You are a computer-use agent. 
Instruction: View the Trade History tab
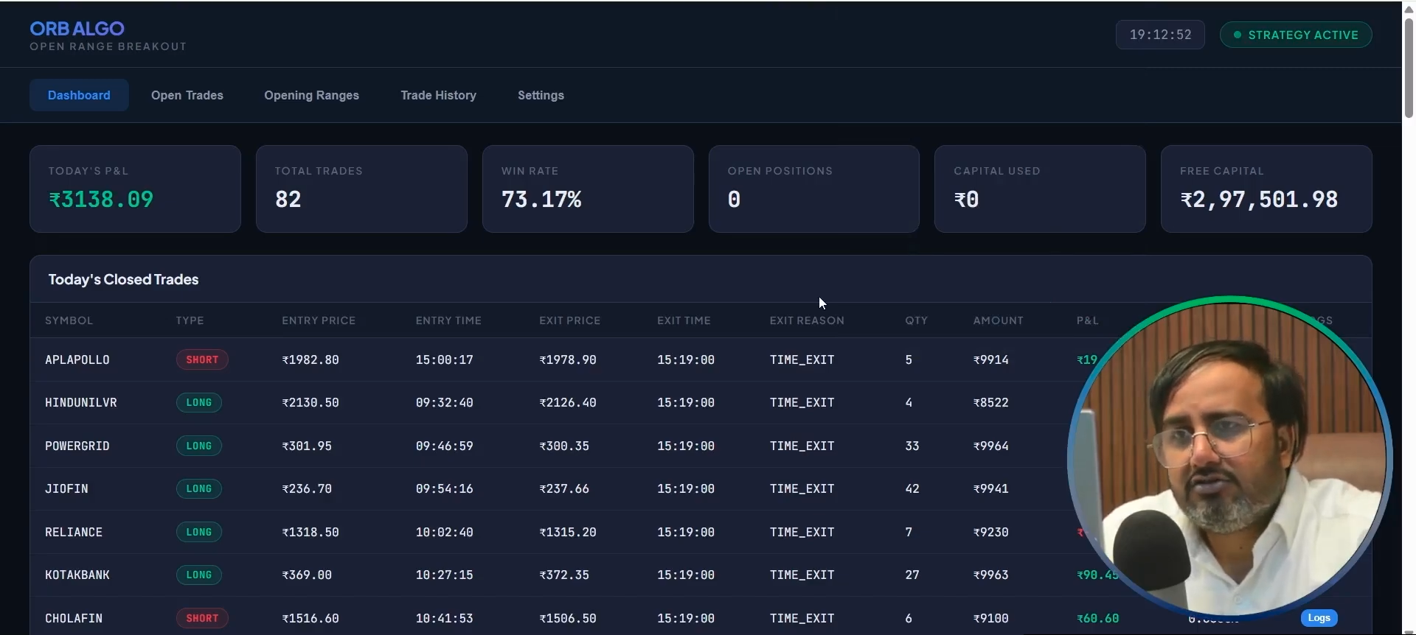(x=439, y=95)
